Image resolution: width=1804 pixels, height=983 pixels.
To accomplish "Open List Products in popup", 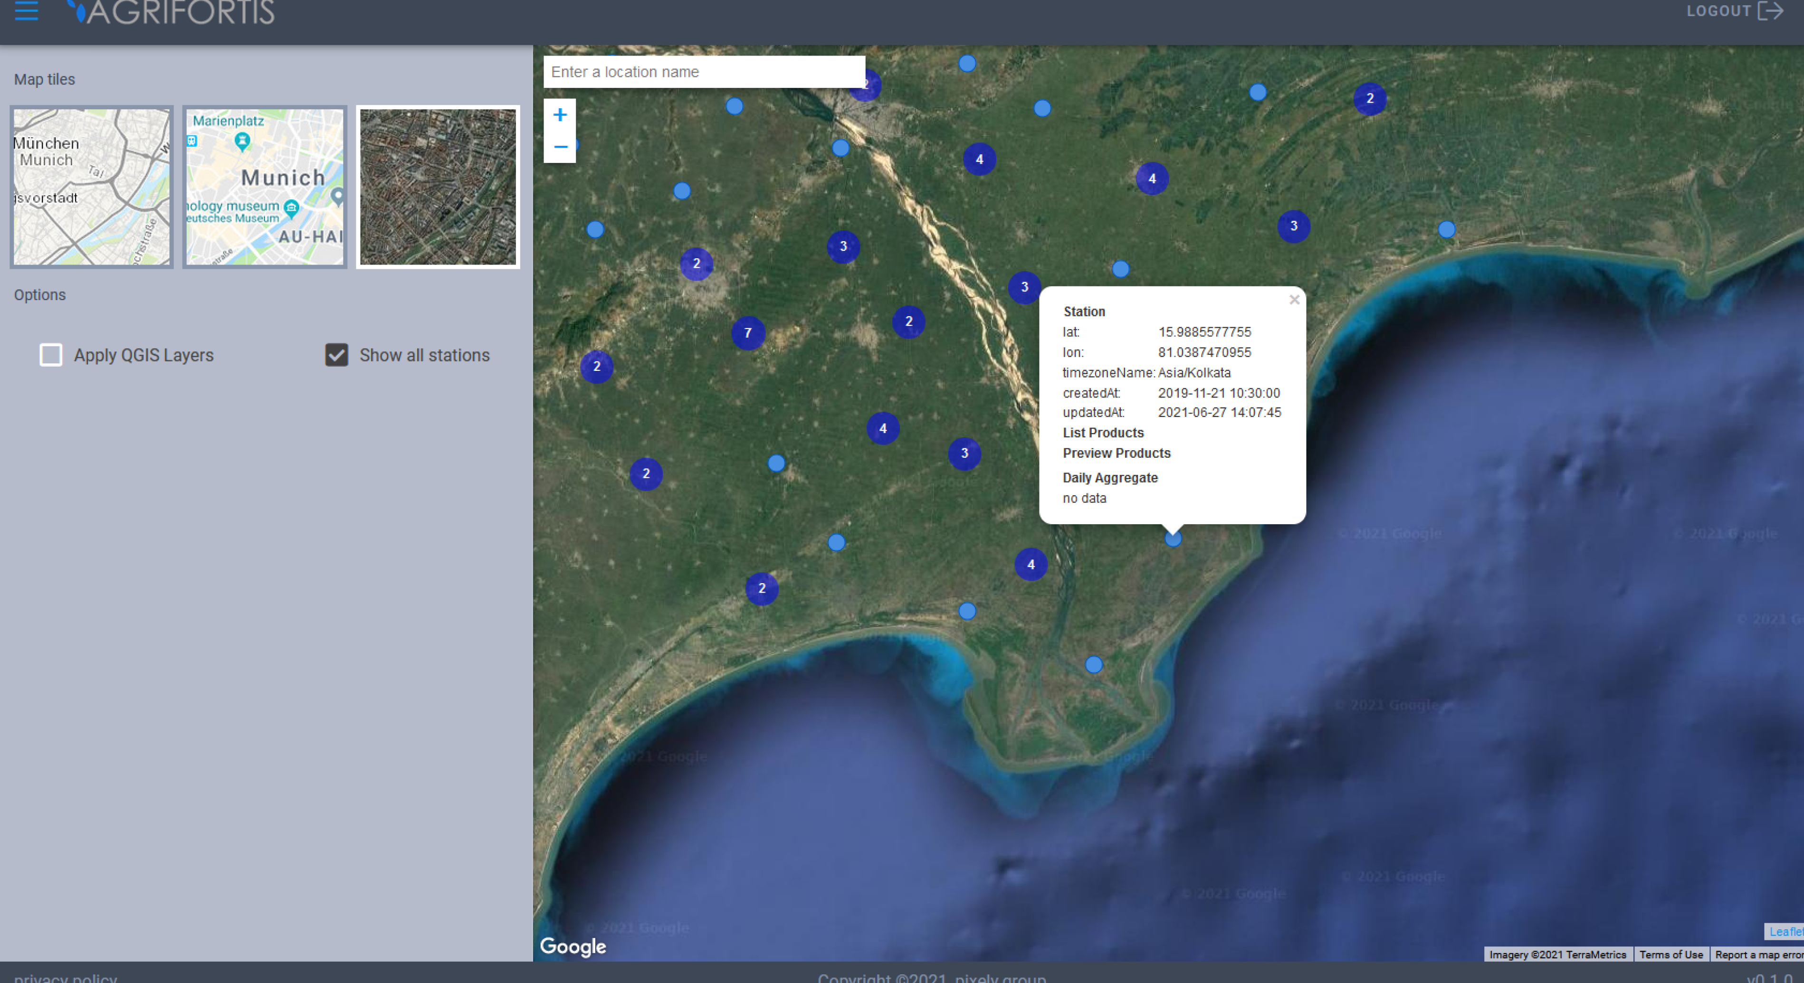I will (1103, 433).
